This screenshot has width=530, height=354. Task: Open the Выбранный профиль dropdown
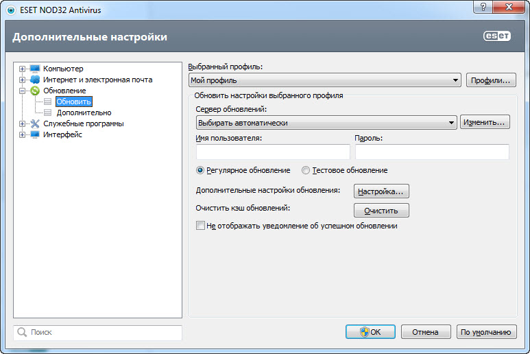tap(325, 80)
